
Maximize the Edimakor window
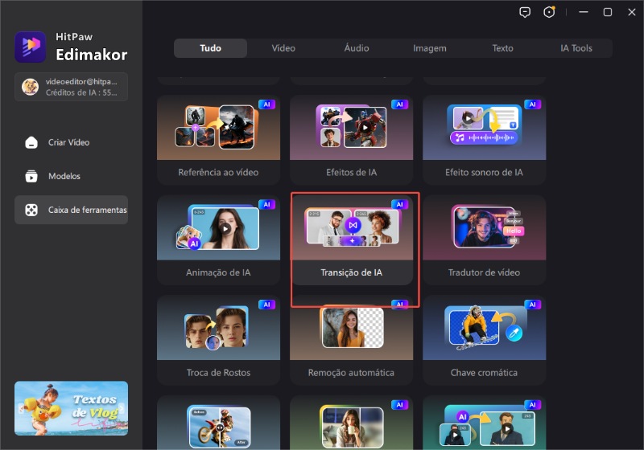(608, 12)
